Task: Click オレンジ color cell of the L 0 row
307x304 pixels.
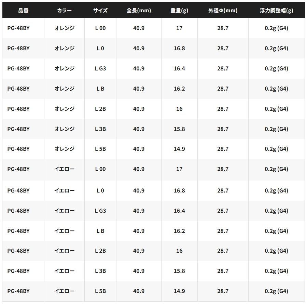Action: (64, 48)
